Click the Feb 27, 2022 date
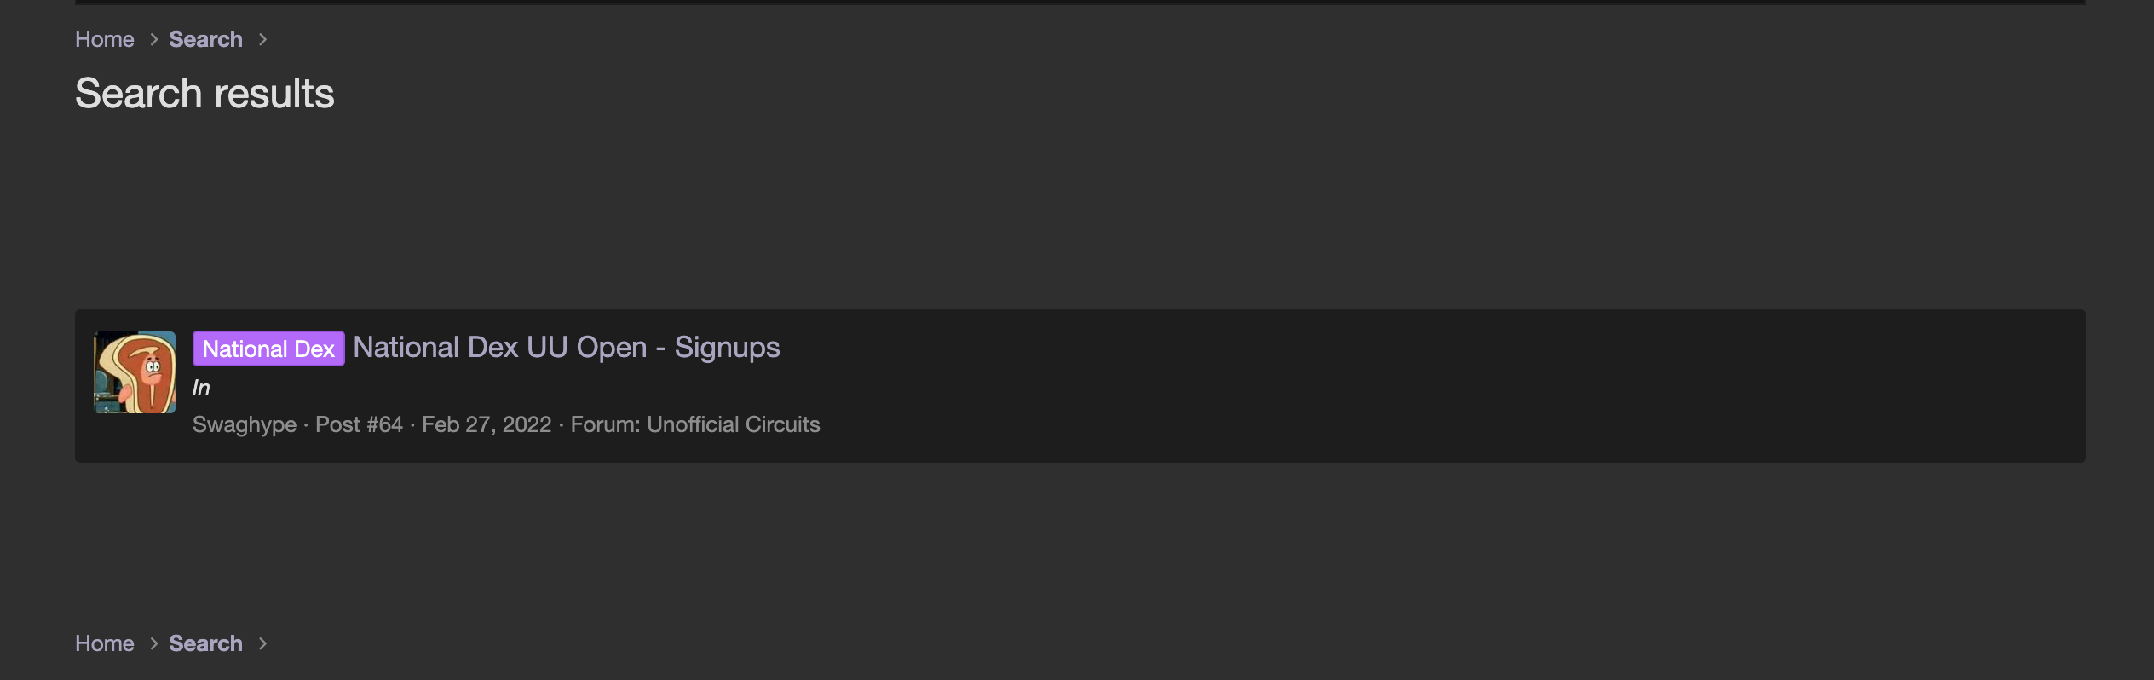 pyautogui.click(x=487, y=424)
